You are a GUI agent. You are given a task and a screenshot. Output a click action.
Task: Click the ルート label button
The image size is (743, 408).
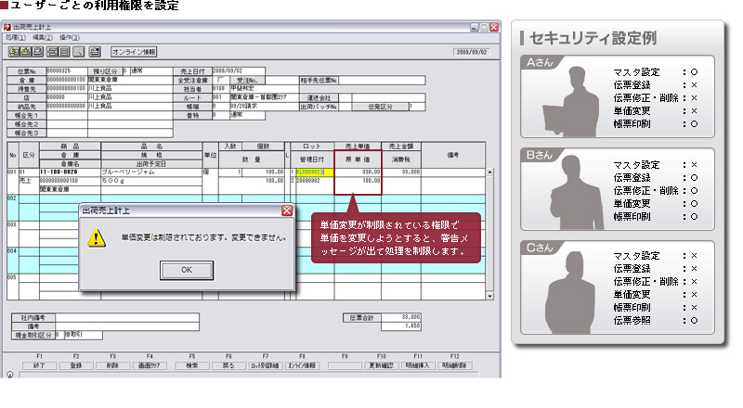click(193, 98)
